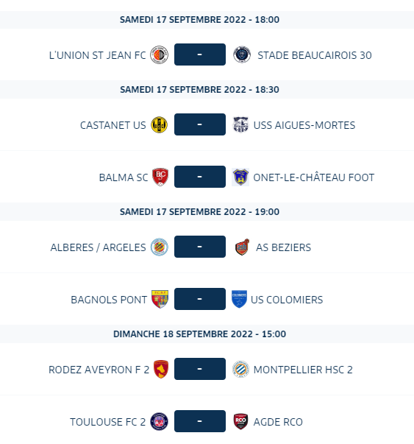Click the ONET-LE-CHÂTEAU FOOT team name

click(313, 177)
